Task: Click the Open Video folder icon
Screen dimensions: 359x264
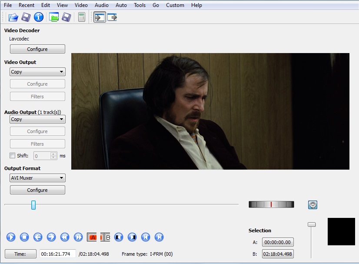Action: (13, 17)
